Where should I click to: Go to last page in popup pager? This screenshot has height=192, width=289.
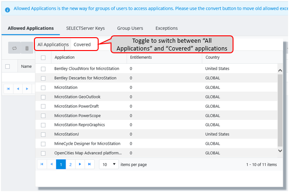pyautogui.click(x=89, y=164)
